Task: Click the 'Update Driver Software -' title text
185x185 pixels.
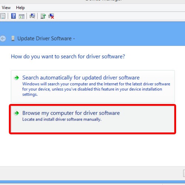Action: coord(46,38)
